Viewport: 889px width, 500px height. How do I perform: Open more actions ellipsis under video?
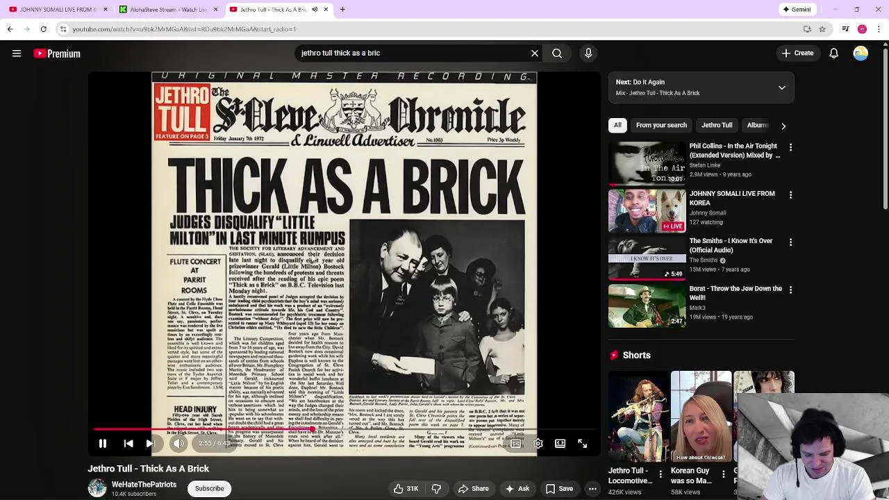coord(592,488)
